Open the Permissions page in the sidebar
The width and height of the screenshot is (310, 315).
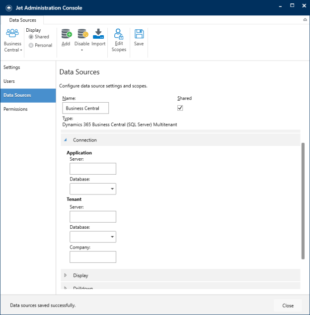coord(28,109)
